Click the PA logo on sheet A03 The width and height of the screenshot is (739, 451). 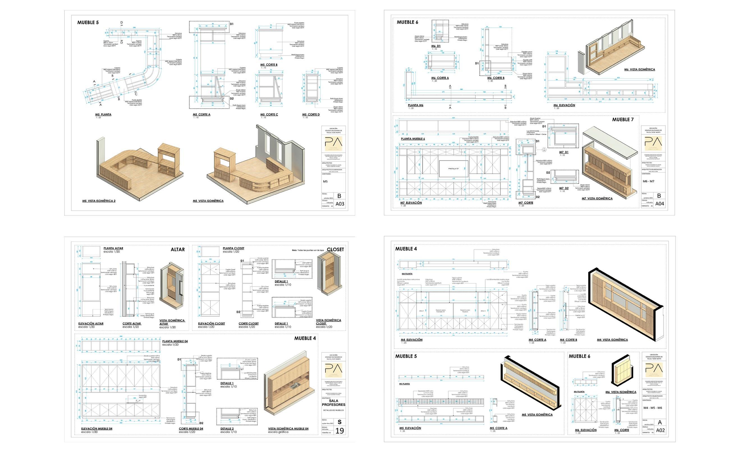click(333, 143)
